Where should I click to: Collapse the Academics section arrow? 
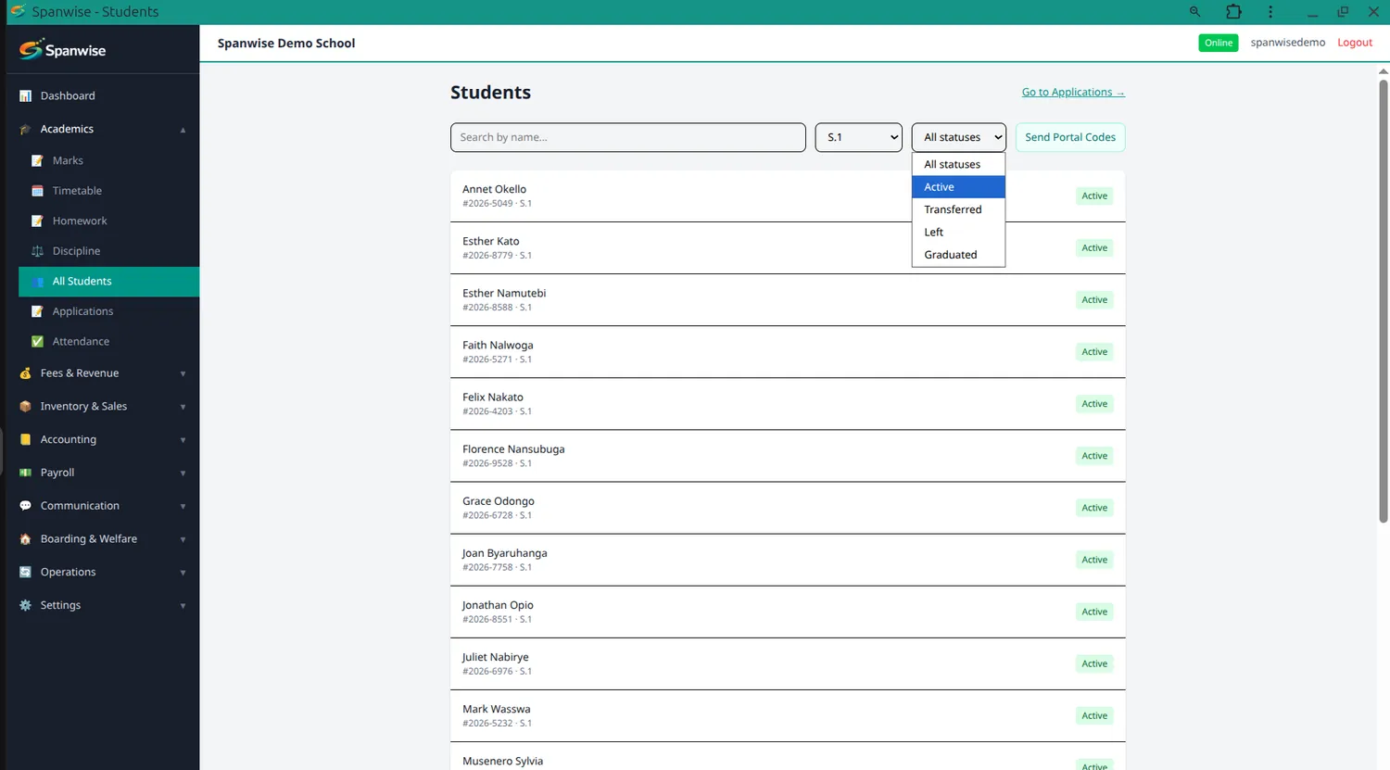[183, 130]
